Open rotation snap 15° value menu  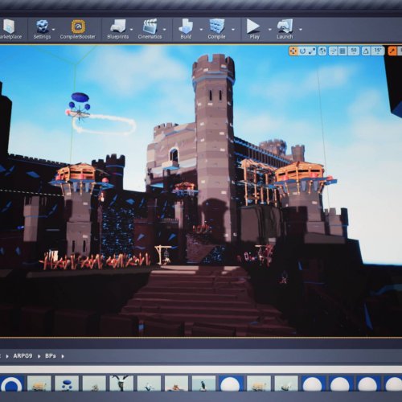(x=378, y=51)
